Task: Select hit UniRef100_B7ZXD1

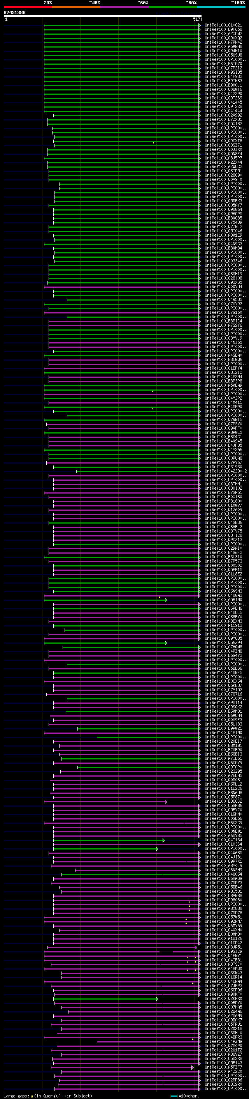Action: (223, 119)
